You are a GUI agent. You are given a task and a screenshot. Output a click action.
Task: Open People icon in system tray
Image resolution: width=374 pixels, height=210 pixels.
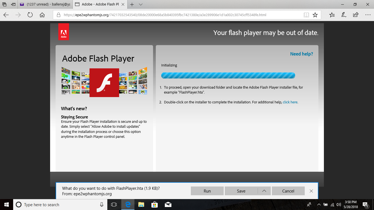[x=309, y=205]
